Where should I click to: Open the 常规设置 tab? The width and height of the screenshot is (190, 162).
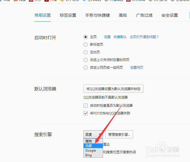(x=43, y=15)
